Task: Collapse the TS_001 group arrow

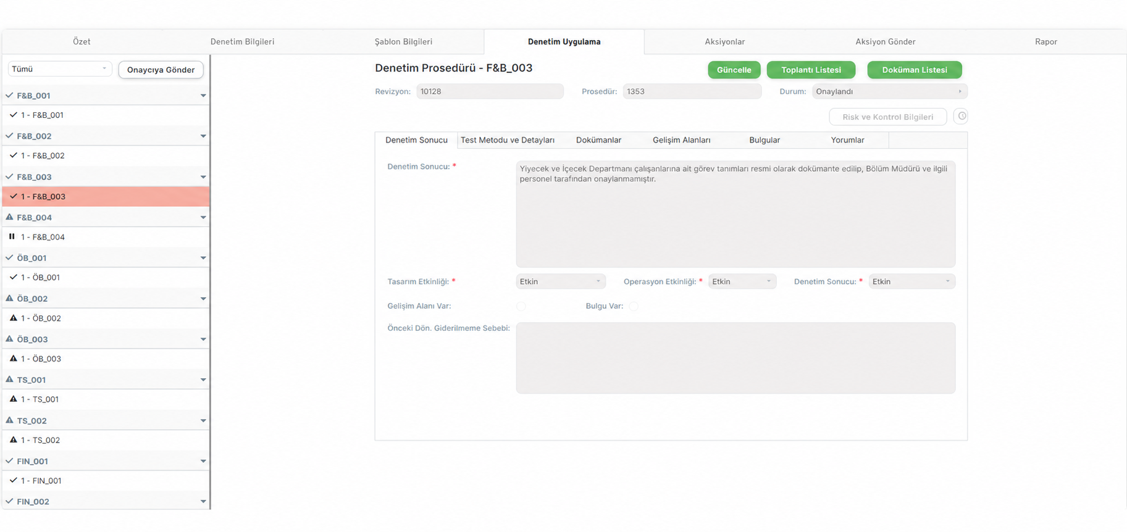Action: [203, 380]
